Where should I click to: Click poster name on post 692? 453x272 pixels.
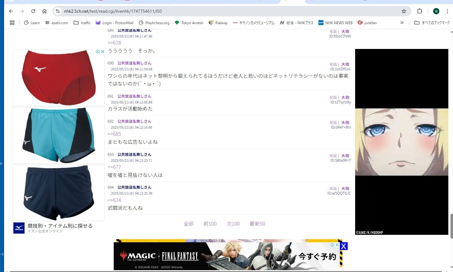(134, 121)
